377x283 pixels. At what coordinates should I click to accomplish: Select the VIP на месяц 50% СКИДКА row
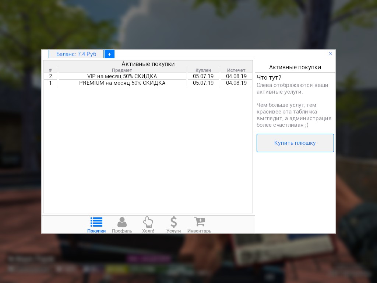[x=122, y=76]
